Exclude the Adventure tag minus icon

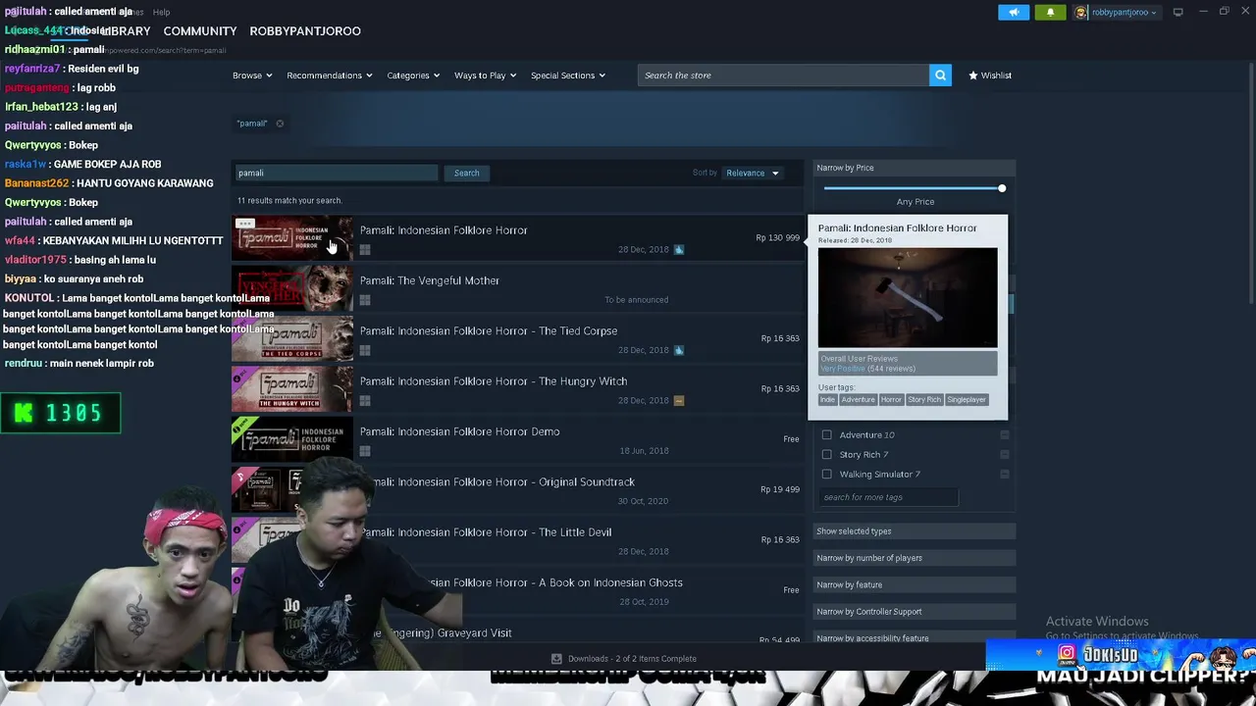tap(1005, 434)
